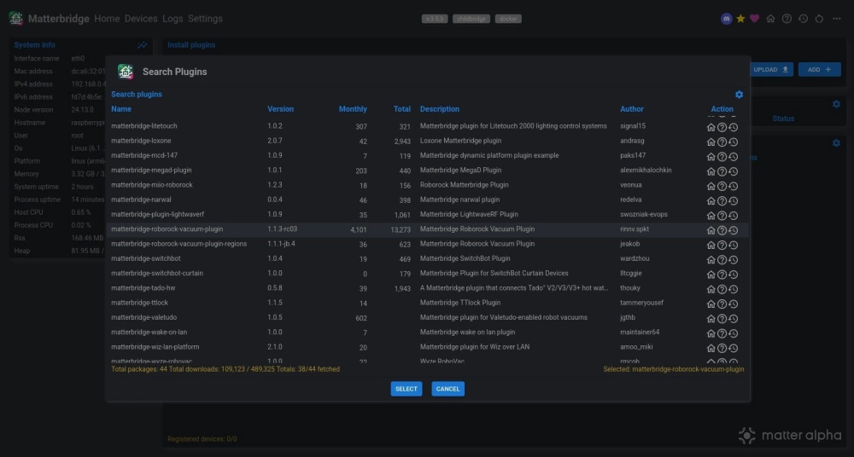The height and width of the screenshot is (457, 854).
Task: Click the v3.5.3 version badge
Action: tap(435, 19)
